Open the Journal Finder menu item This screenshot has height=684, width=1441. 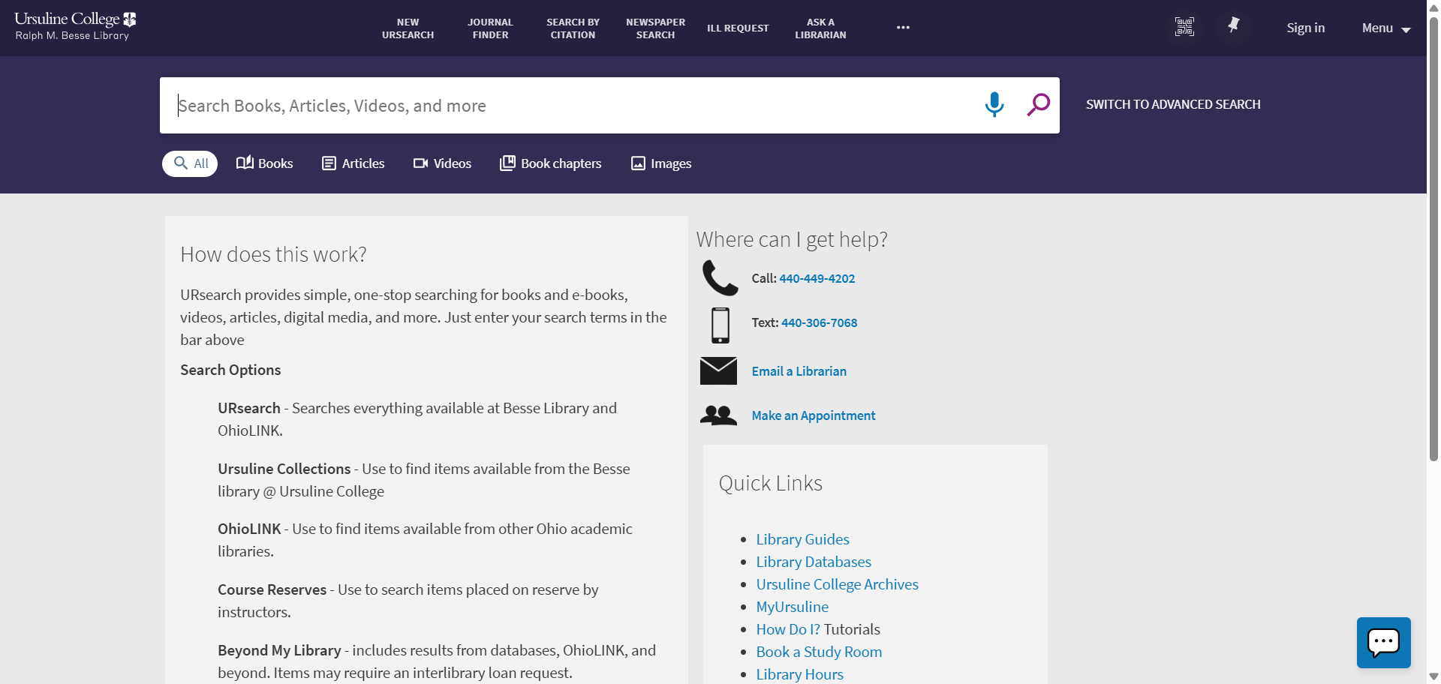coord(490,28)
